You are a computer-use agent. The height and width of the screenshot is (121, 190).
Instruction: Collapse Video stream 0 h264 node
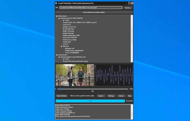(x=59, y=18)
